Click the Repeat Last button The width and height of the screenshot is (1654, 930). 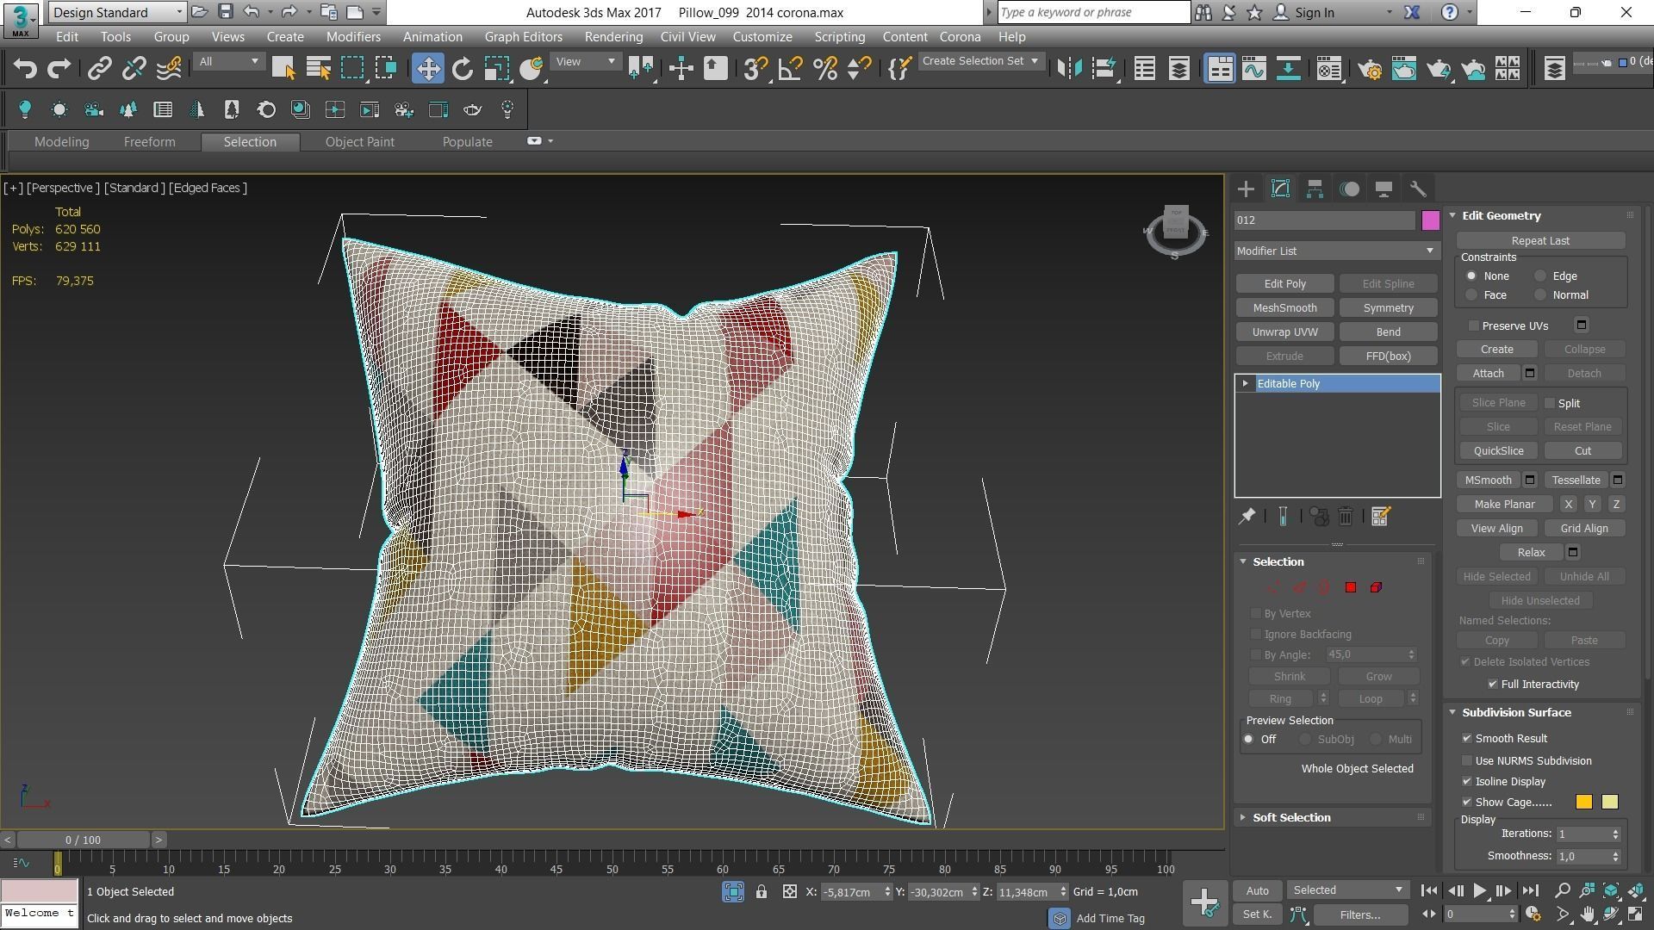click(x=1540, y=241)
